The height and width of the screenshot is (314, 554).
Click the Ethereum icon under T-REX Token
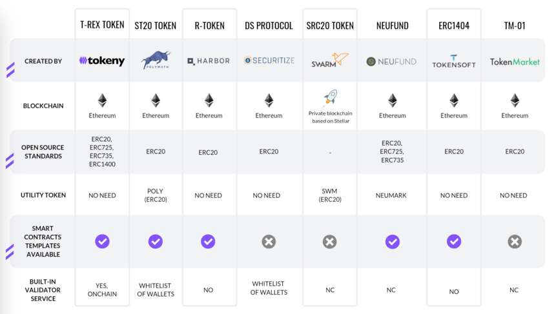click(102, 101)
